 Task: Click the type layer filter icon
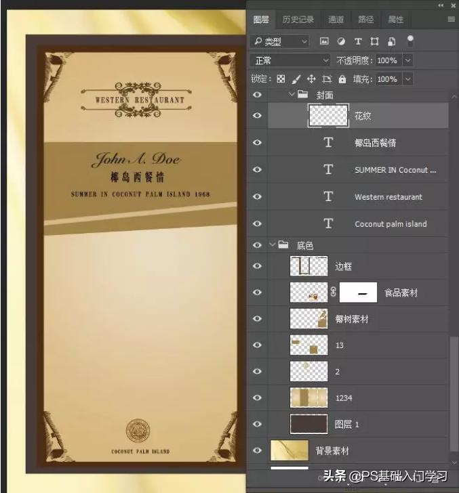click(358, 42)
